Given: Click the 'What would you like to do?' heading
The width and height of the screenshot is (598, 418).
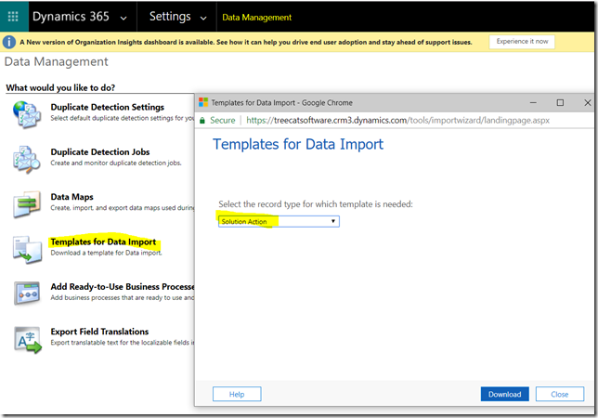Looking at the screenshot, I should (x=60, y=87).
